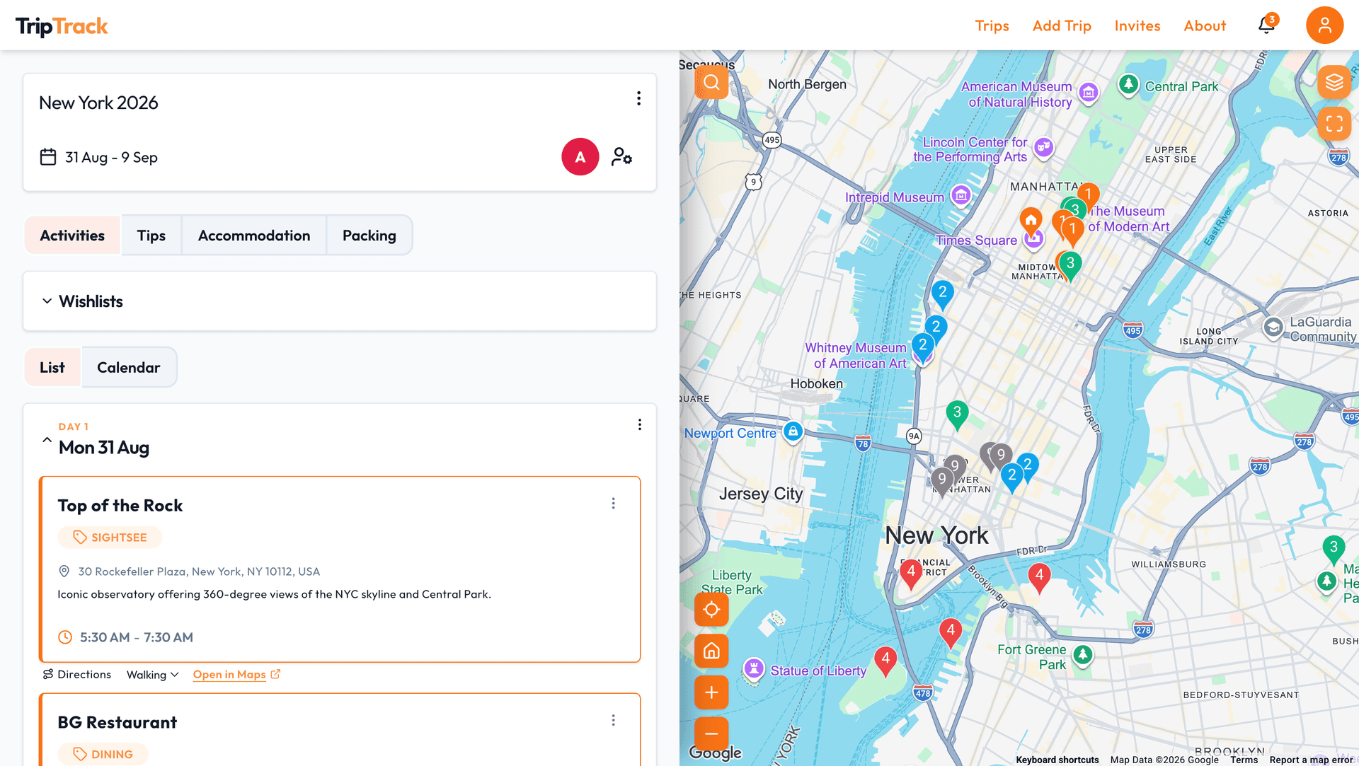Click the Fort Greene Park marker
1359x766 pixels.
click(x=1082, y=654)
